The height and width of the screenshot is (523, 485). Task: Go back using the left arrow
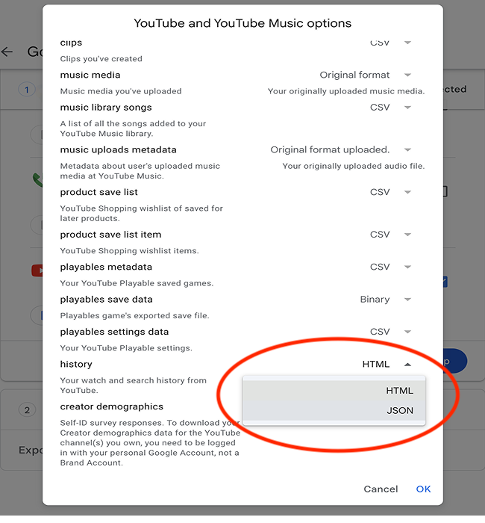click(x=7, y=52)
